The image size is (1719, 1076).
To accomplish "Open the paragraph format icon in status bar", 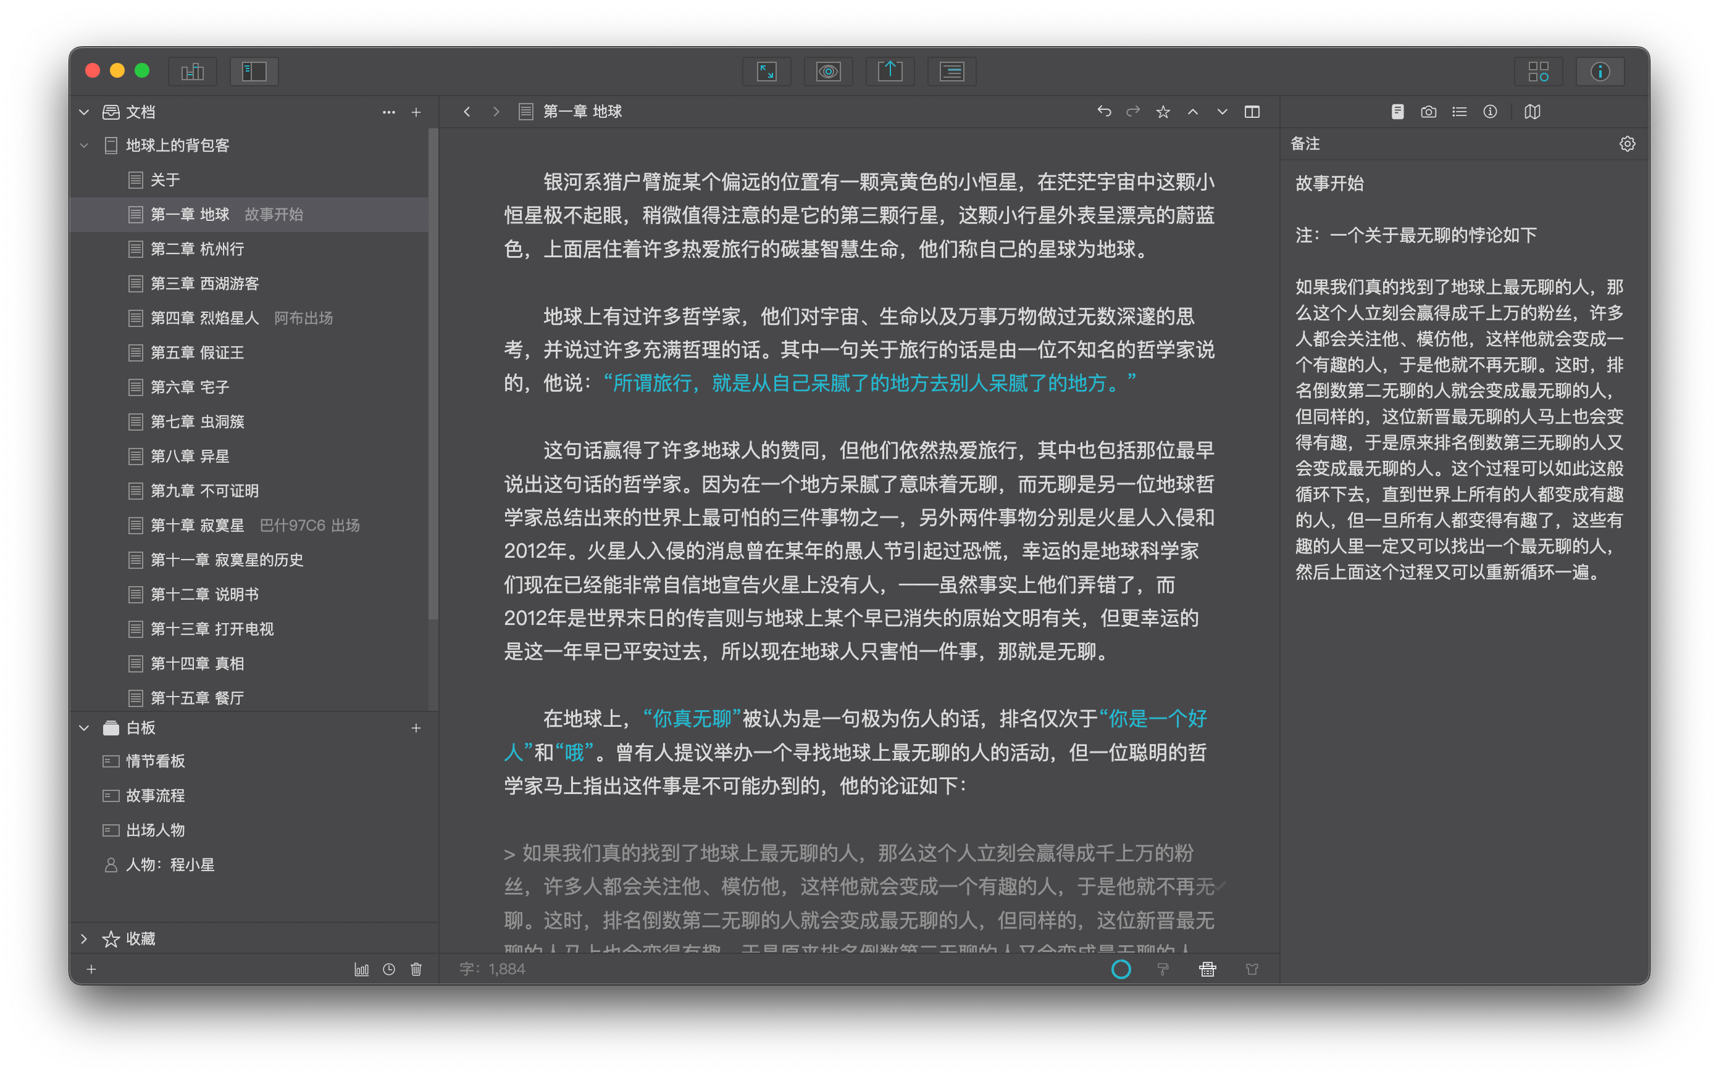I will (x=1163, y=969).
